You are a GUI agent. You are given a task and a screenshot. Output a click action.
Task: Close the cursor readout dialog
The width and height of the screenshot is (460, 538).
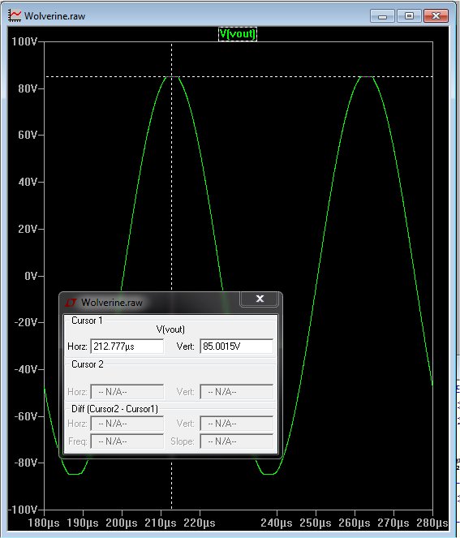[260, 299]
